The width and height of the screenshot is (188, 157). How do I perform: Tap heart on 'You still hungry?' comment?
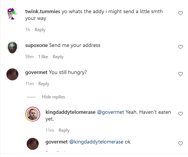coord(180,74)
